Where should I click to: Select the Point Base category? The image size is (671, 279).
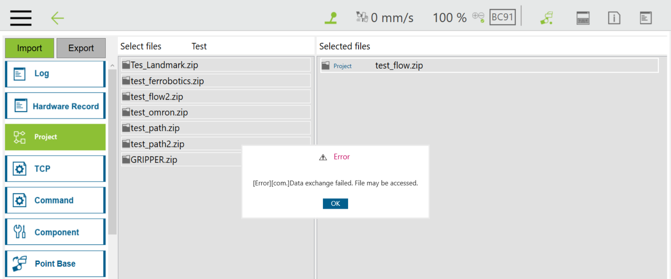[55, 264]
